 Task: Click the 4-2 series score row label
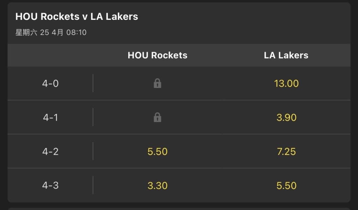click(50, 151)
